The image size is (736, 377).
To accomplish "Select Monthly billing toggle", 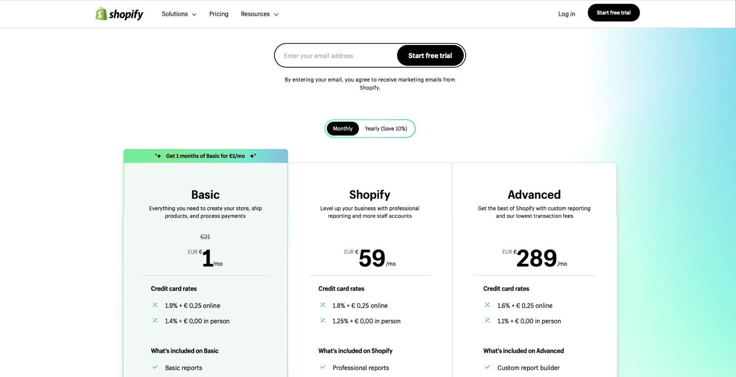I will 343,129.
